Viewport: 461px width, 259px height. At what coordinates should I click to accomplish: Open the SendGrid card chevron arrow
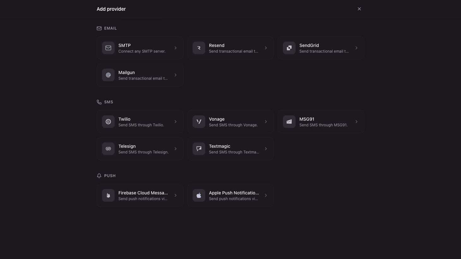[356, 48]
